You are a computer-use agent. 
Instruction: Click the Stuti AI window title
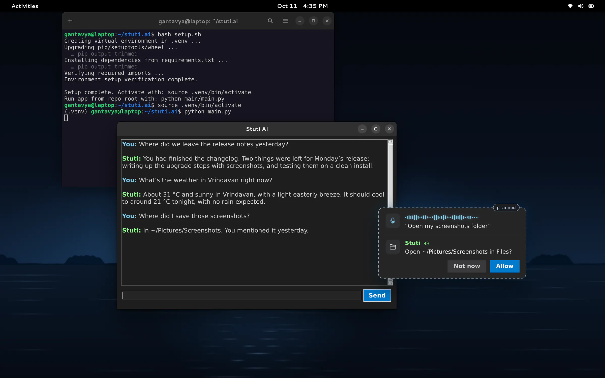click(x=257, y=129)
